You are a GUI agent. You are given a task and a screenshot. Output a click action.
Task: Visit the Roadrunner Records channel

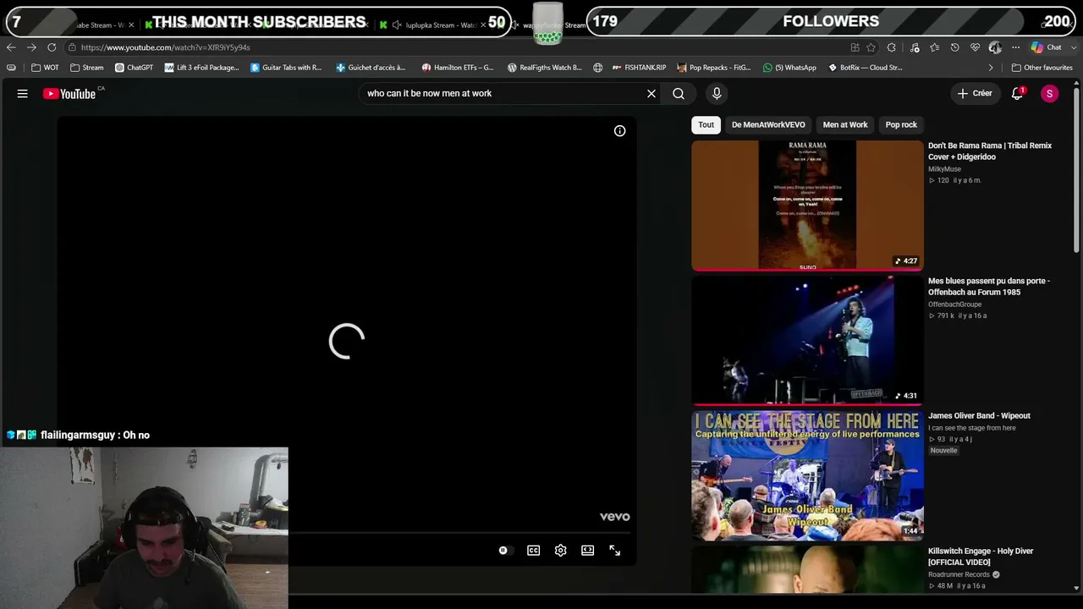959,575
